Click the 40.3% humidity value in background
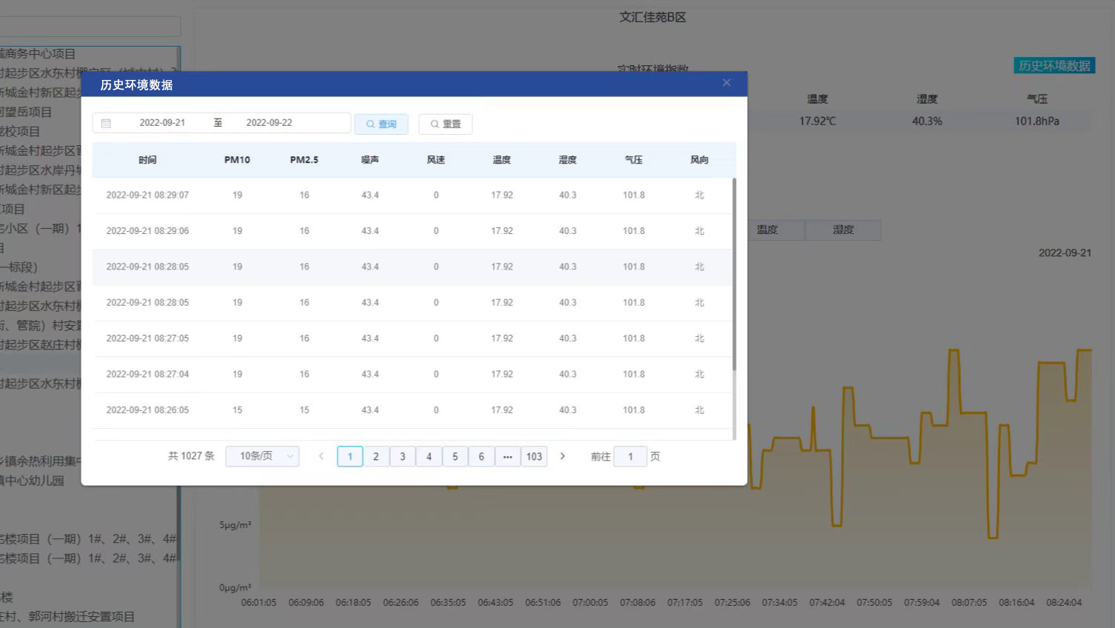The height and width of the screenshot is (628, 1115). tap(927, 121)
